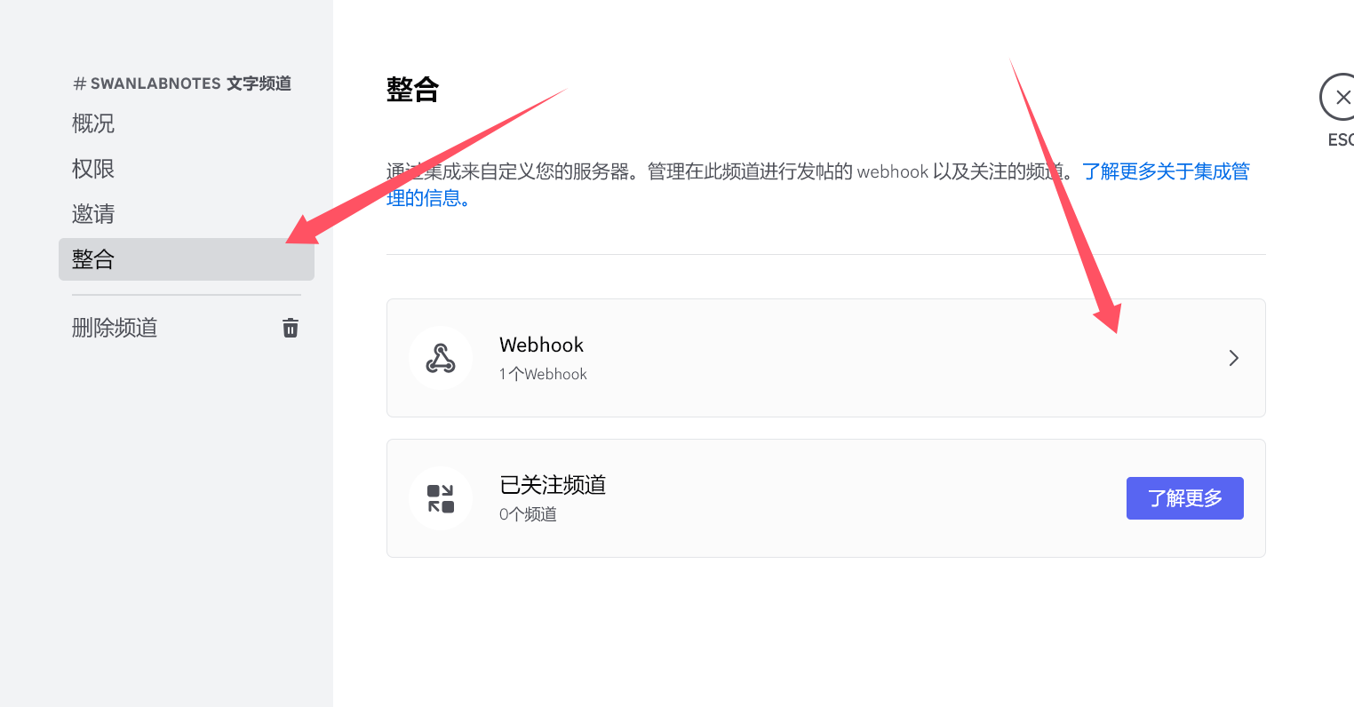The width and height of the screenshot is (1354, 707).
Task: Click the Webhook icon in the integrations list
Action: [x=441, y=358]
